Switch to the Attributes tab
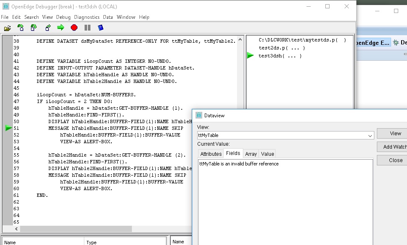Image resolution: width=407 pixels, height=245 pixels. [x=210, y=153]
